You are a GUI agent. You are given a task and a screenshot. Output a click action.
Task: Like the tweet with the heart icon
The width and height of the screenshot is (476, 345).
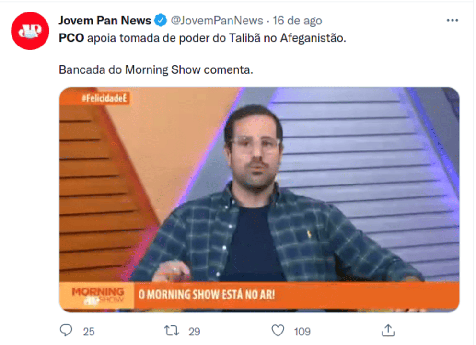pos(278,331)
